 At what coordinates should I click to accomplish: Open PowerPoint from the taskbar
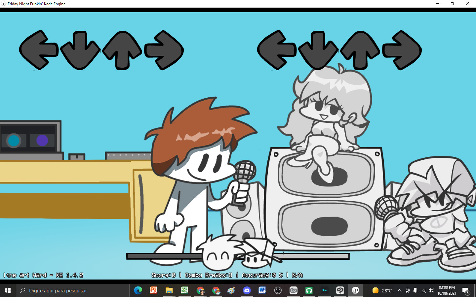tap(153, 290)
